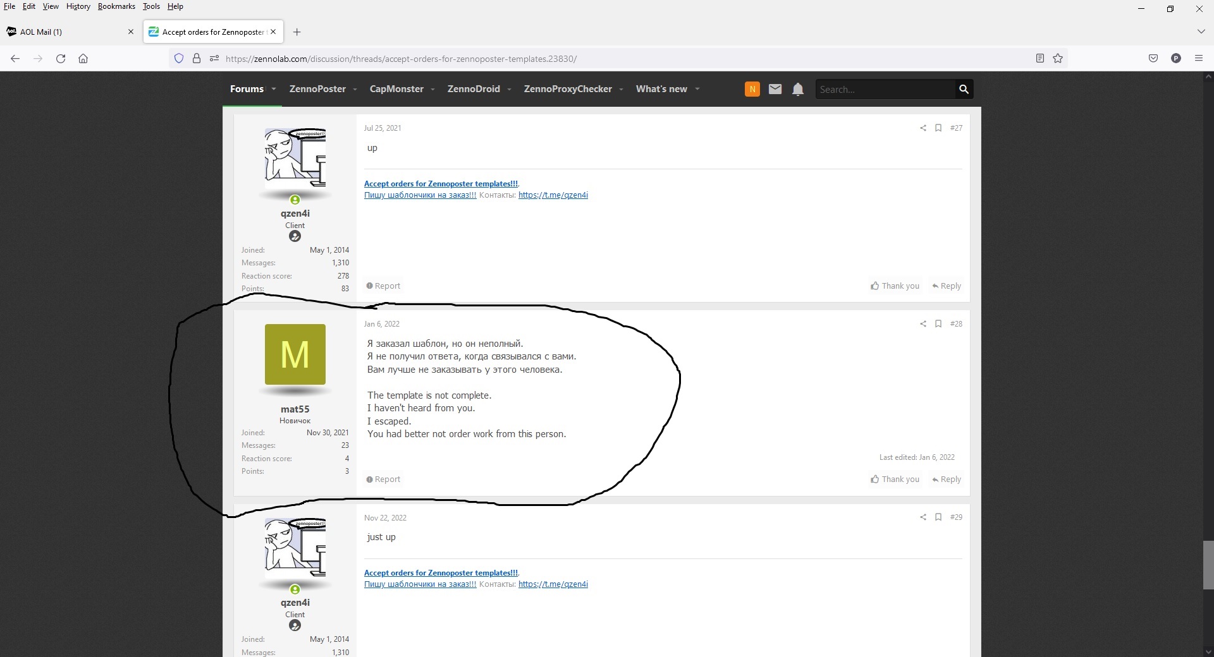This screenshot has width=1214, height=657.
Task: Open the browser home page
Action: (x=83, y=59)
